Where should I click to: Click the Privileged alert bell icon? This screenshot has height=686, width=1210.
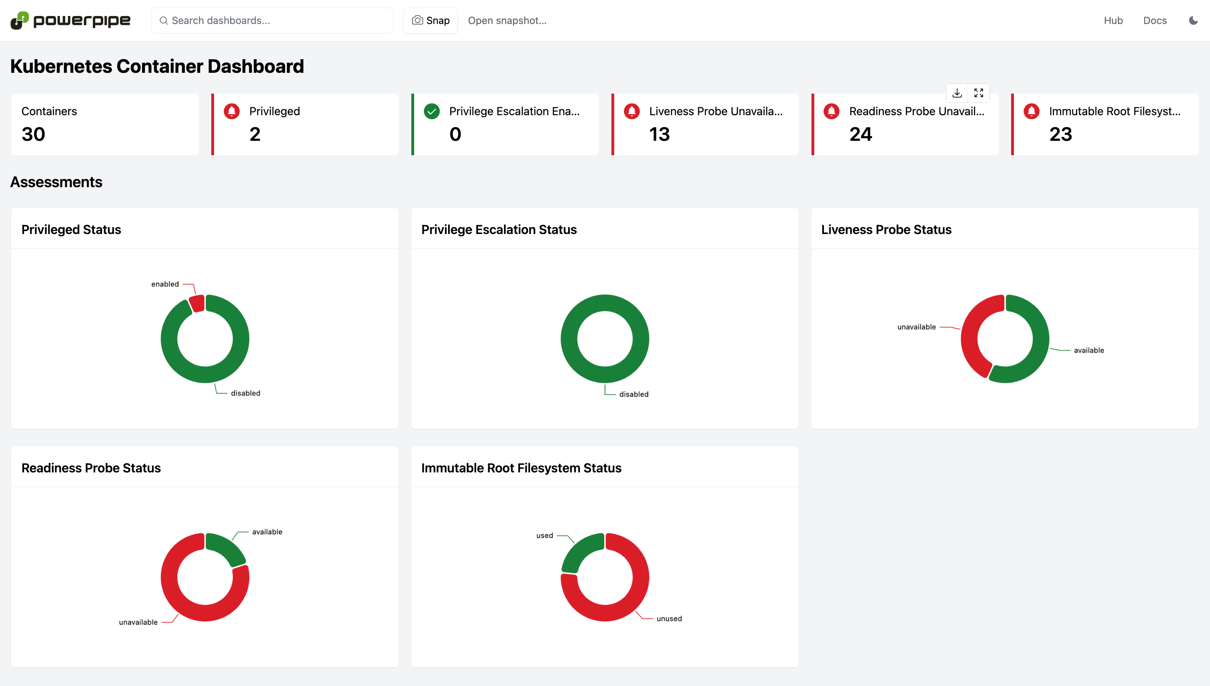232,111
